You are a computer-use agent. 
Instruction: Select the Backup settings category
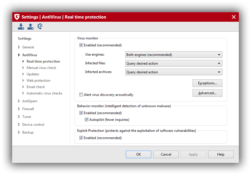coord(28,132)
